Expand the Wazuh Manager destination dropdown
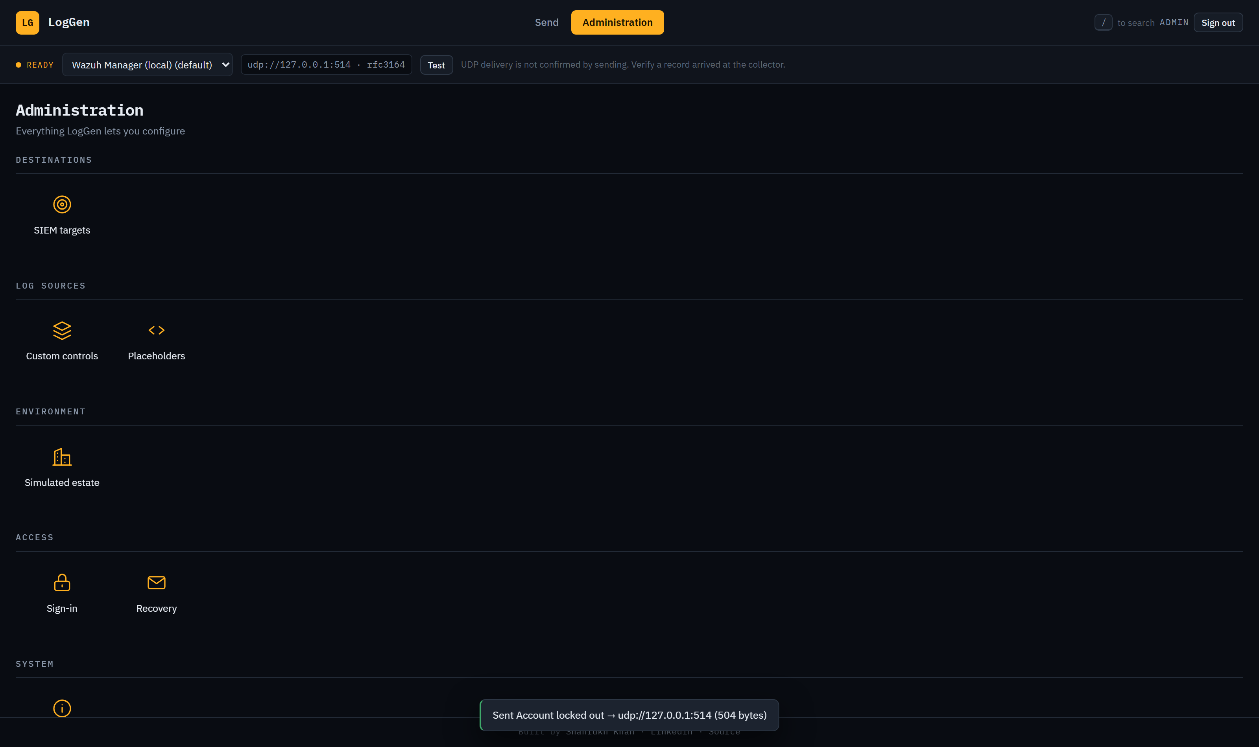Image resolution: width=1259 pixels, height=747 pixels. click(147, 65)
